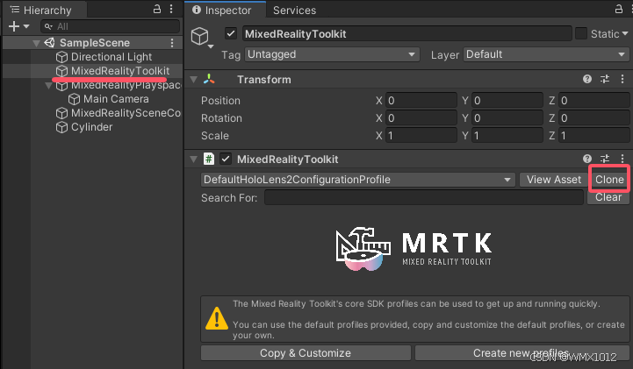Click cube icon of Directional Light
633x369 pixels.
point(61,57)
